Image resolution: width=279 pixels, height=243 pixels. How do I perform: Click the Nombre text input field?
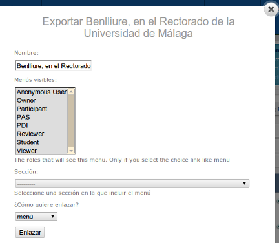tap(54, 66)
